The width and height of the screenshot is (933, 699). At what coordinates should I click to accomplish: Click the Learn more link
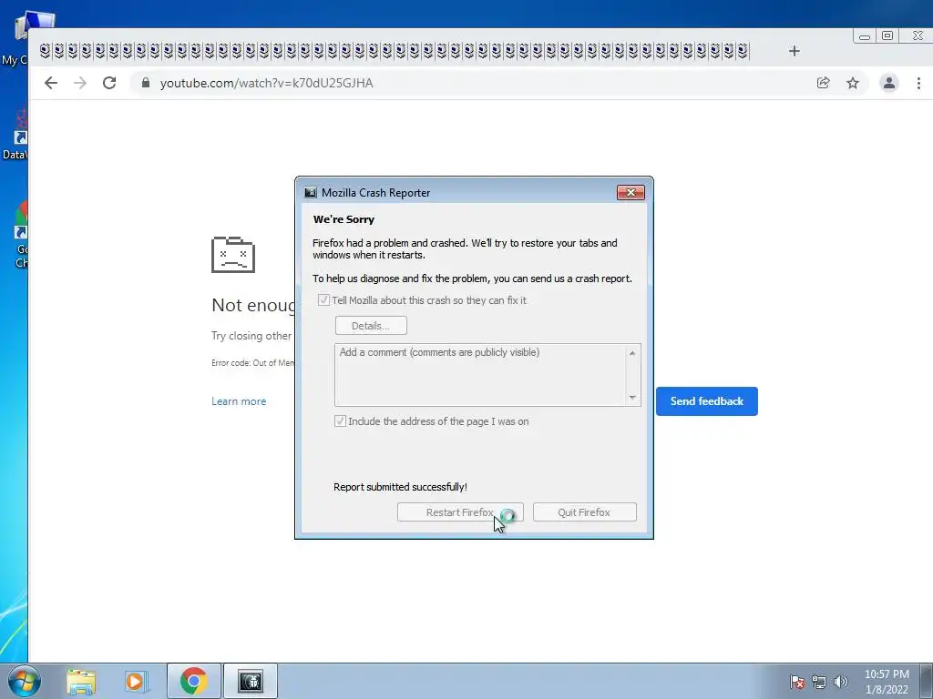coord(239,401)
